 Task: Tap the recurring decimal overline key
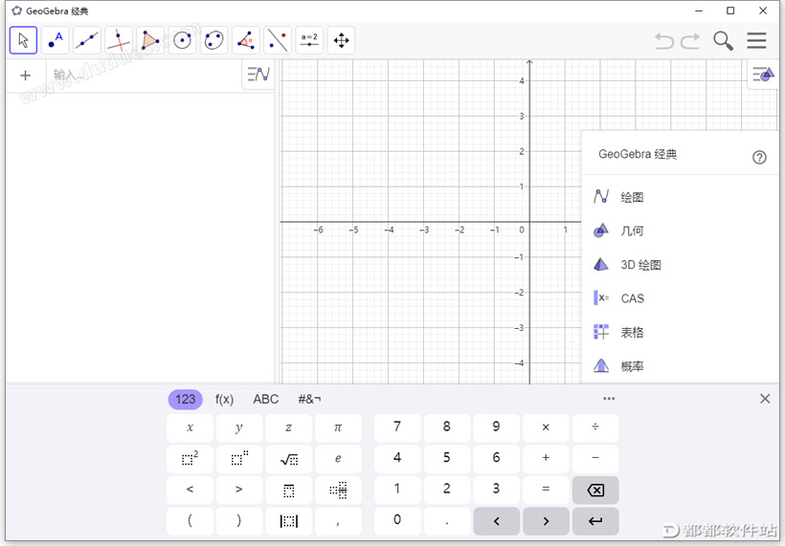click(x=288, y=490)
